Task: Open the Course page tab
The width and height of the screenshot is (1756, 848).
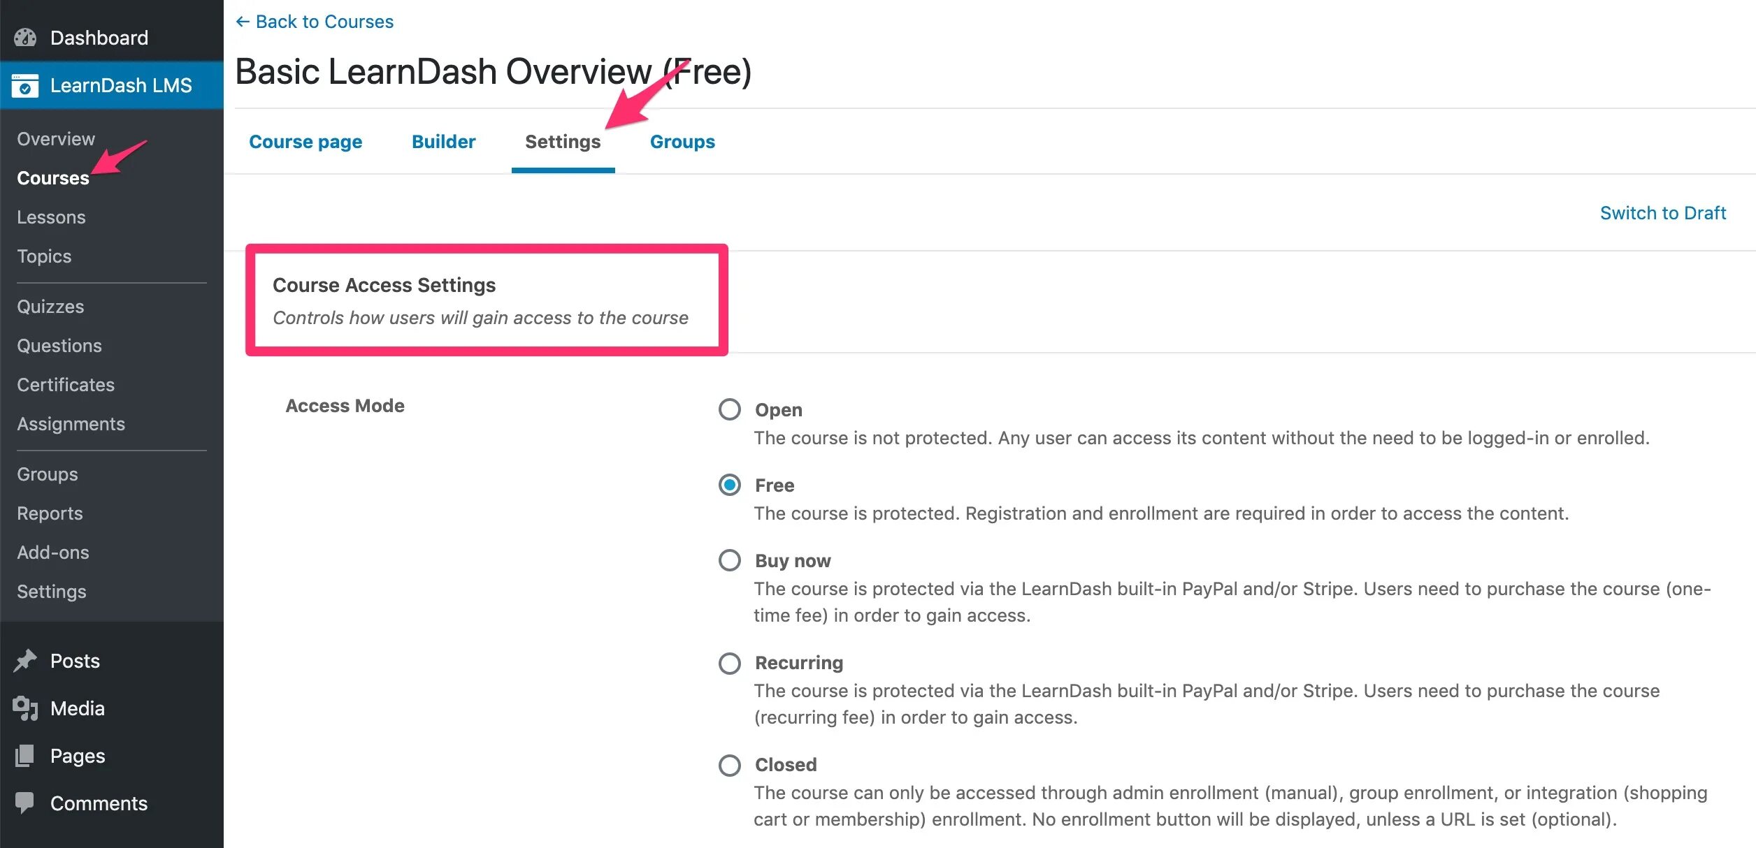Action: click(x=305, y=142)
